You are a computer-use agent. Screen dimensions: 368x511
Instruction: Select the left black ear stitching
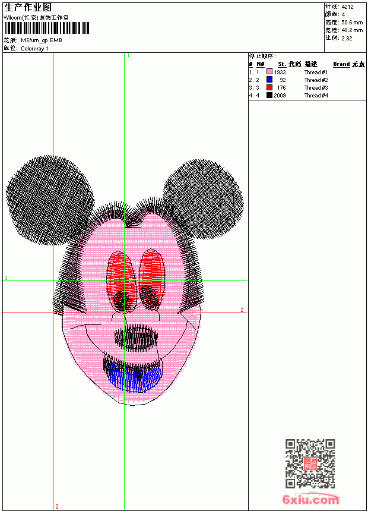coord(49,200)
